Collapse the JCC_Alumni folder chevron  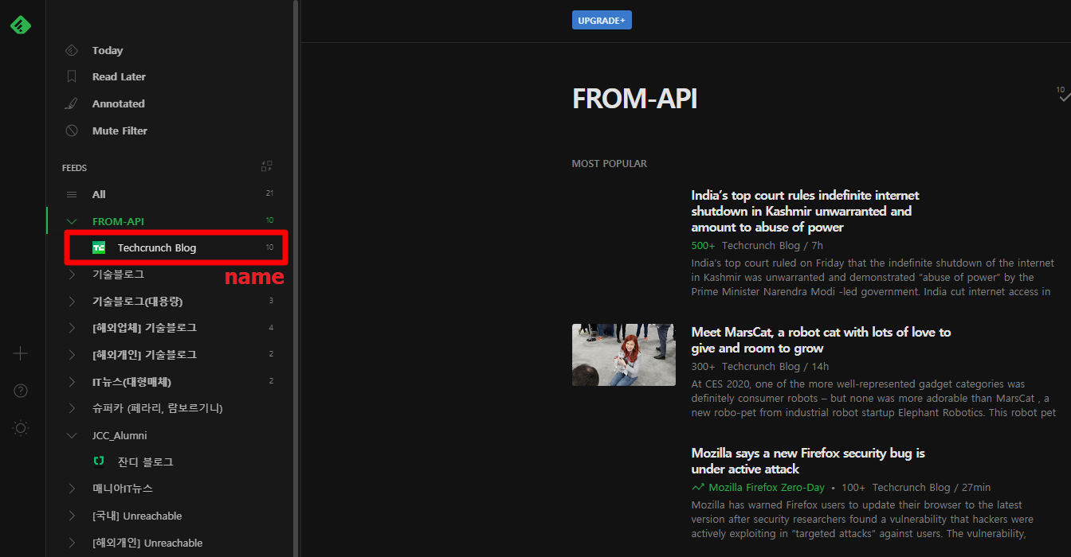[x=72, y=435]
